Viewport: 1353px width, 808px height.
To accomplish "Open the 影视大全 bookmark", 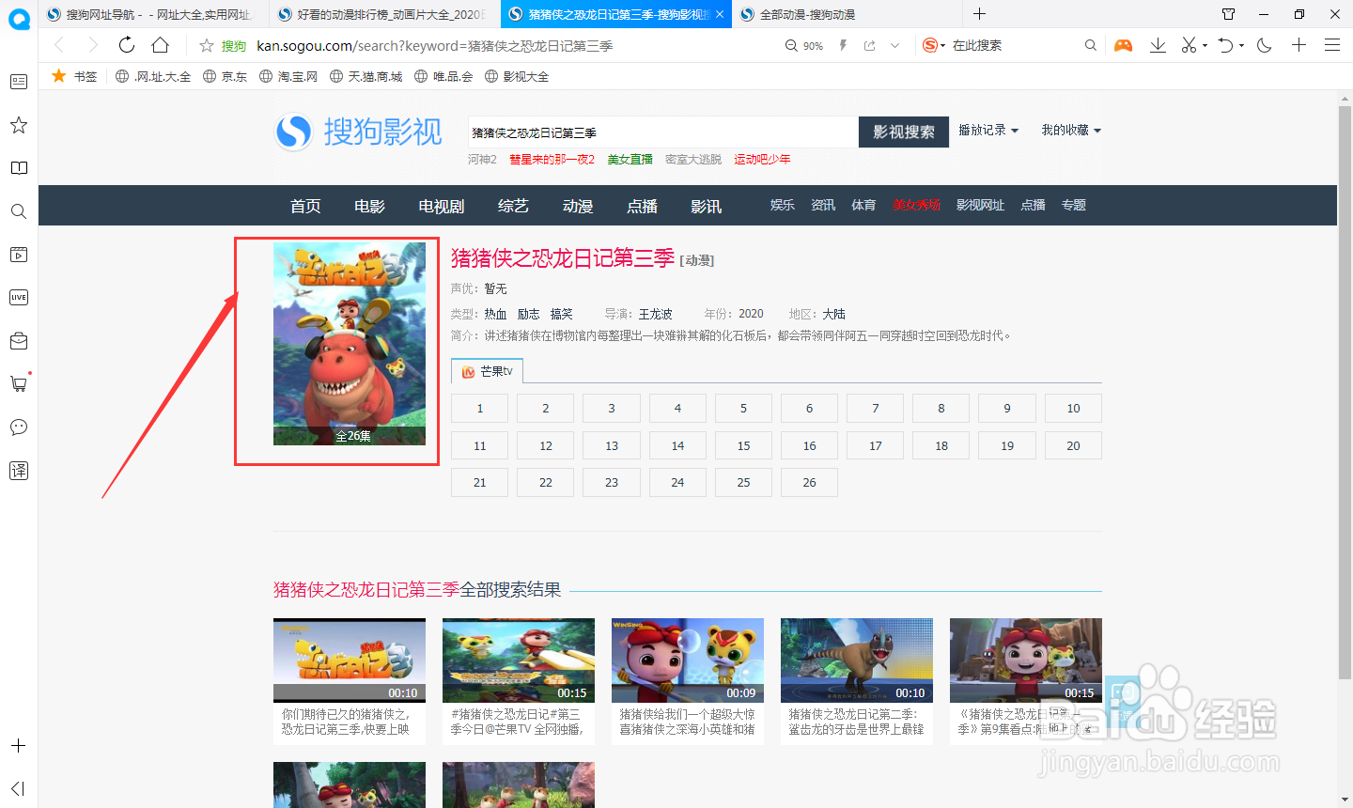I will click(x=517, y=76).
